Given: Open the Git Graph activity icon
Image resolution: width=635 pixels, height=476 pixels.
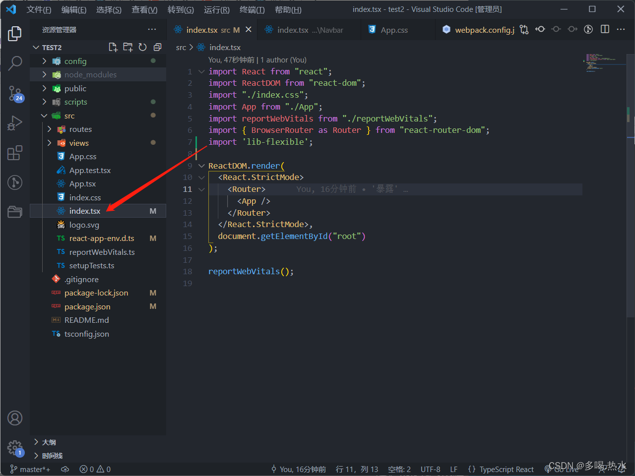Looking at the screenshot, I should (15, 182).
